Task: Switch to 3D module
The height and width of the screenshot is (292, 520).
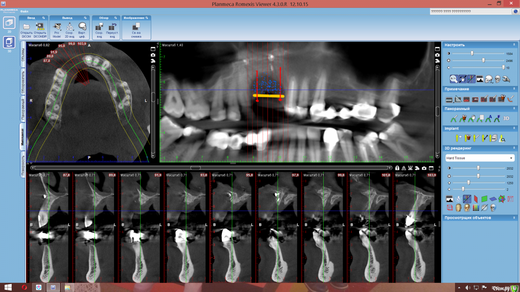Action: 9,42
